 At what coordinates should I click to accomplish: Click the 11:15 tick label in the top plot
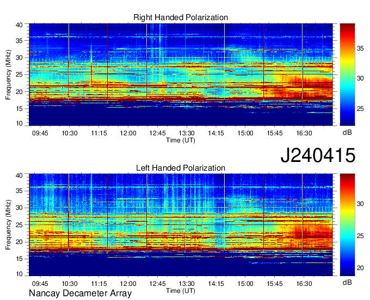[99, 133]
